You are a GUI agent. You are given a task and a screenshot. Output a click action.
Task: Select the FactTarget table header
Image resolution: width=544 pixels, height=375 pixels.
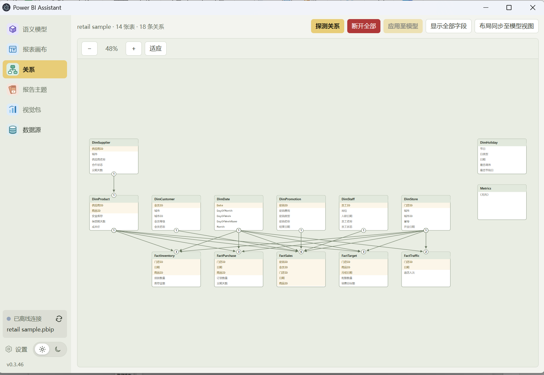[363, 256]
